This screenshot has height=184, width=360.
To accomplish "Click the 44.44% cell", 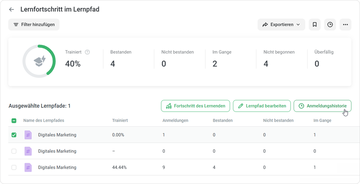I will tap(119, 167).
